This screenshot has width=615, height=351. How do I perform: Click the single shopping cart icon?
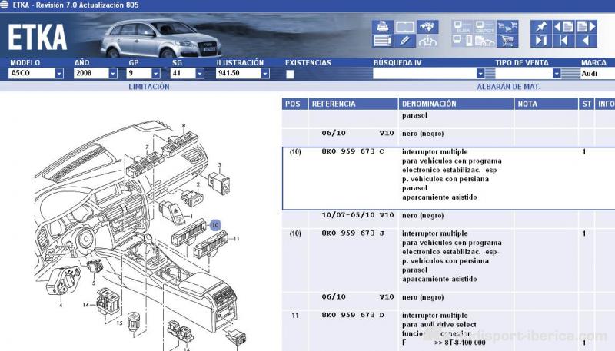pos(507,41)
